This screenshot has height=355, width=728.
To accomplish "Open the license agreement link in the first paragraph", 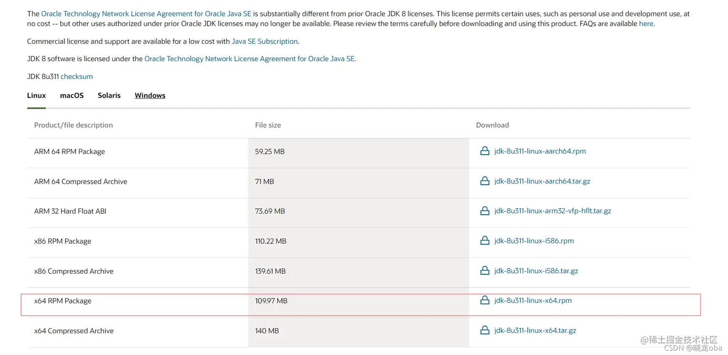I will tap(146, 14).
